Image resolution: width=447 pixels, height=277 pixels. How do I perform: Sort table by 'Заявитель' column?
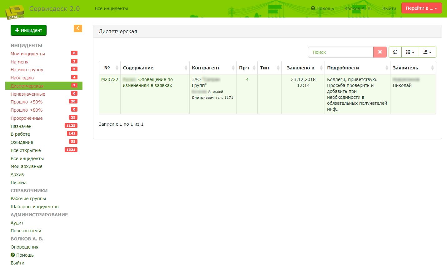[413, 68]
